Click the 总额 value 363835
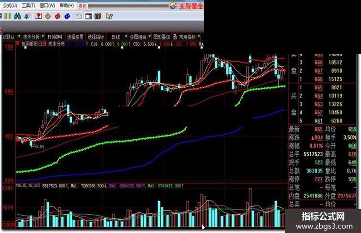 click(x=314, y=171)
